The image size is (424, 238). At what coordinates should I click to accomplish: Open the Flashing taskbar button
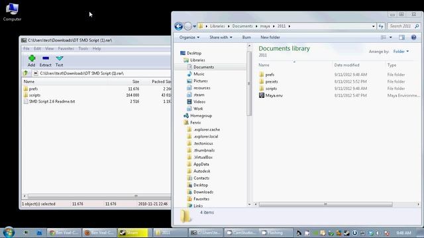[276, 233]
